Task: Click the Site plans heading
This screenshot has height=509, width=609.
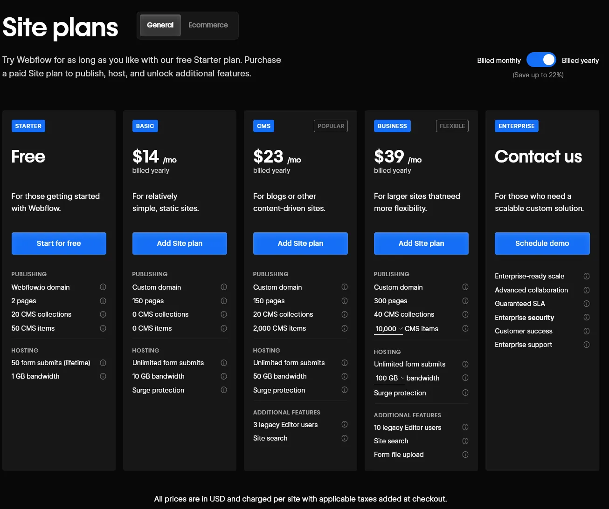Action: (60, 27)
